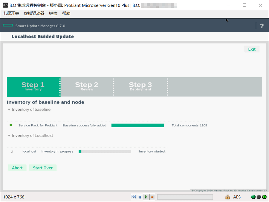The image size is (269, 202).
Task: Open help via the question mark icon
Action: pyautogui.click(x=262, y=26)
